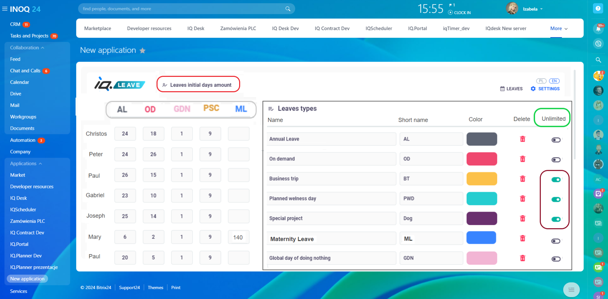Toggle Unlimited for Annual Leave
The image size is (608, 299).
click(x=556, y=140)
